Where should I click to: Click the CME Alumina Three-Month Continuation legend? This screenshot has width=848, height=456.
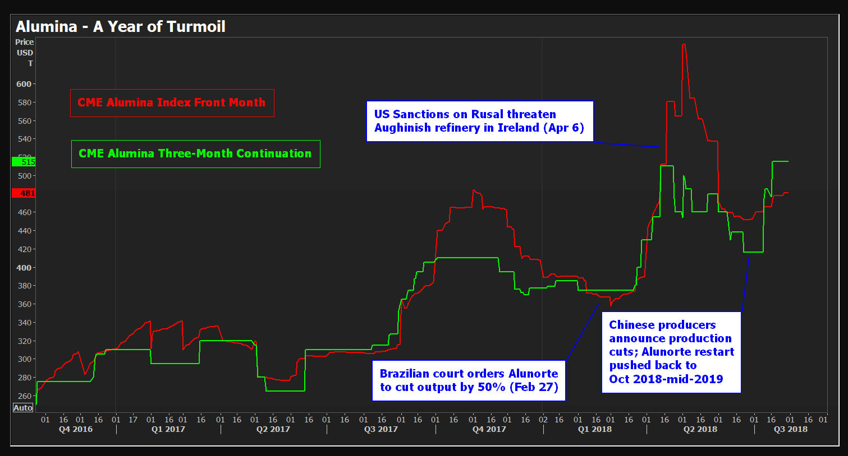point(195,154)
